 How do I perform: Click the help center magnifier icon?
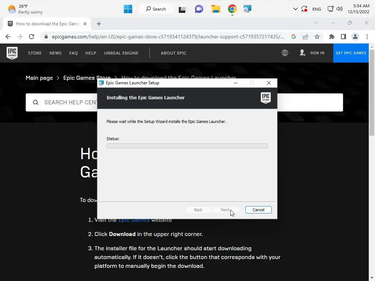36,102
